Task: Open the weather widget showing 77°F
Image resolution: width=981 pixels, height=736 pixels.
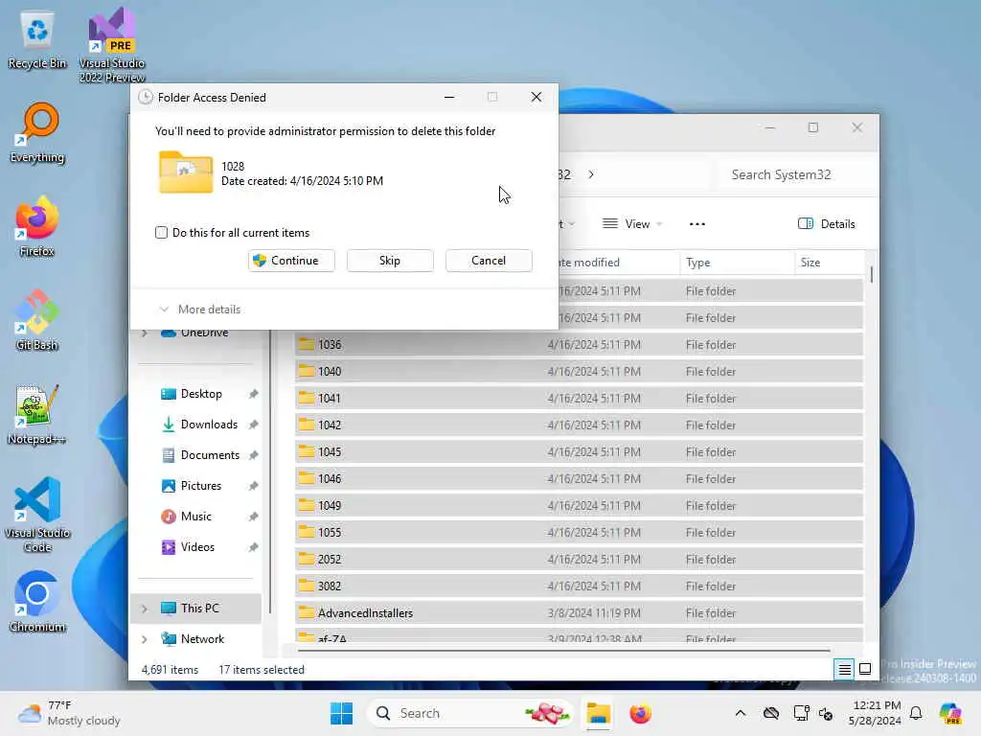Action: (x=69, y=713)
